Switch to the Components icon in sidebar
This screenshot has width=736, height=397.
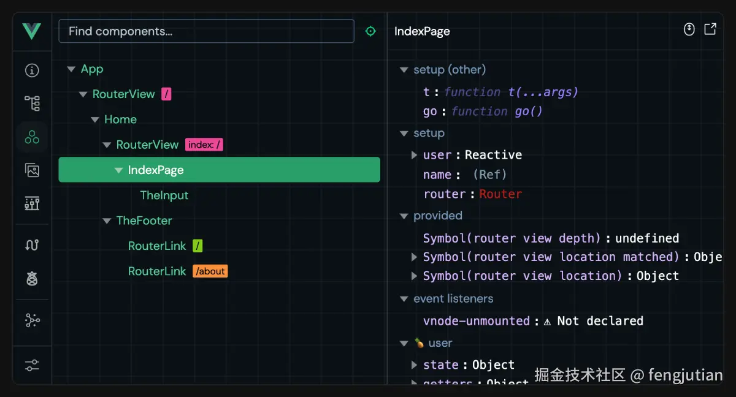point(32,137)
